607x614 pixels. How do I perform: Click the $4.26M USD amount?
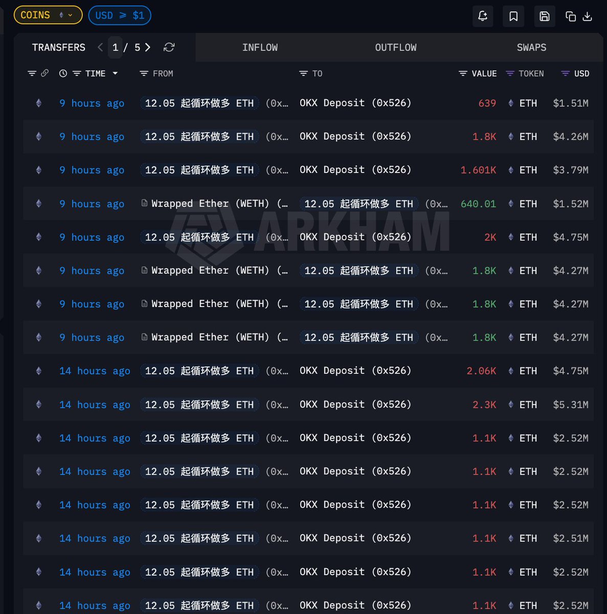pos(571,137)
